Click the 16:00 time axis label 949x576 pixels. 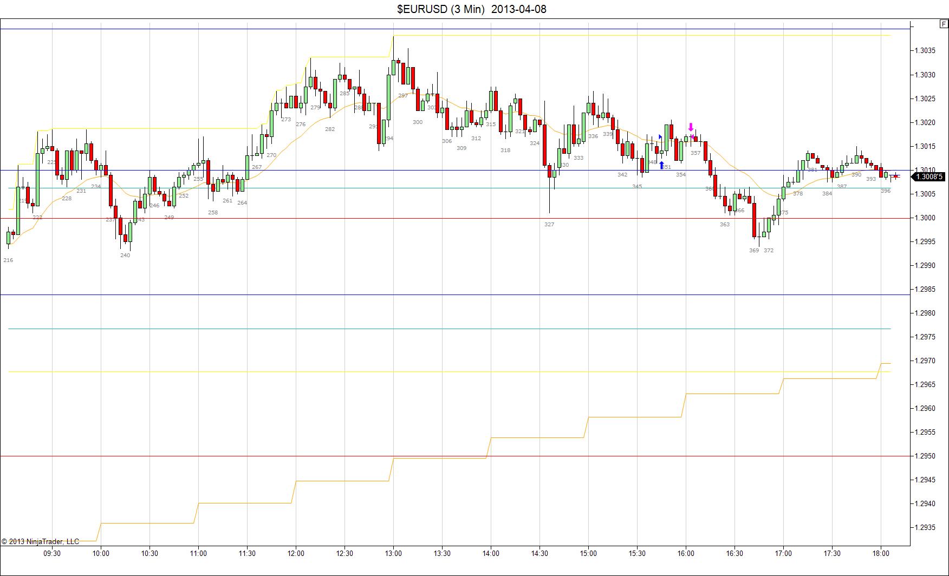click(686, 553)
